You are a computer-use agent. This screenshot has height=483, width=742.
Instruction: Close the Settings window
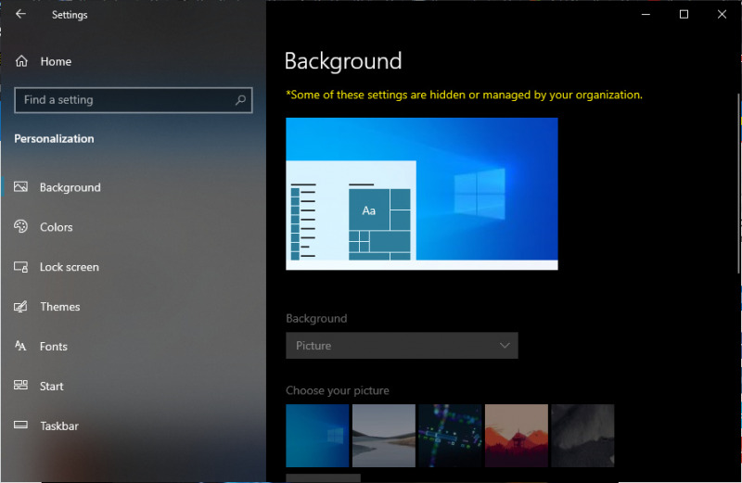click(722, 14)
